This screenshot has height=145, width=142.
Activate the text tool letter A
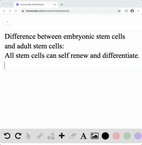[x=83, y=136]
